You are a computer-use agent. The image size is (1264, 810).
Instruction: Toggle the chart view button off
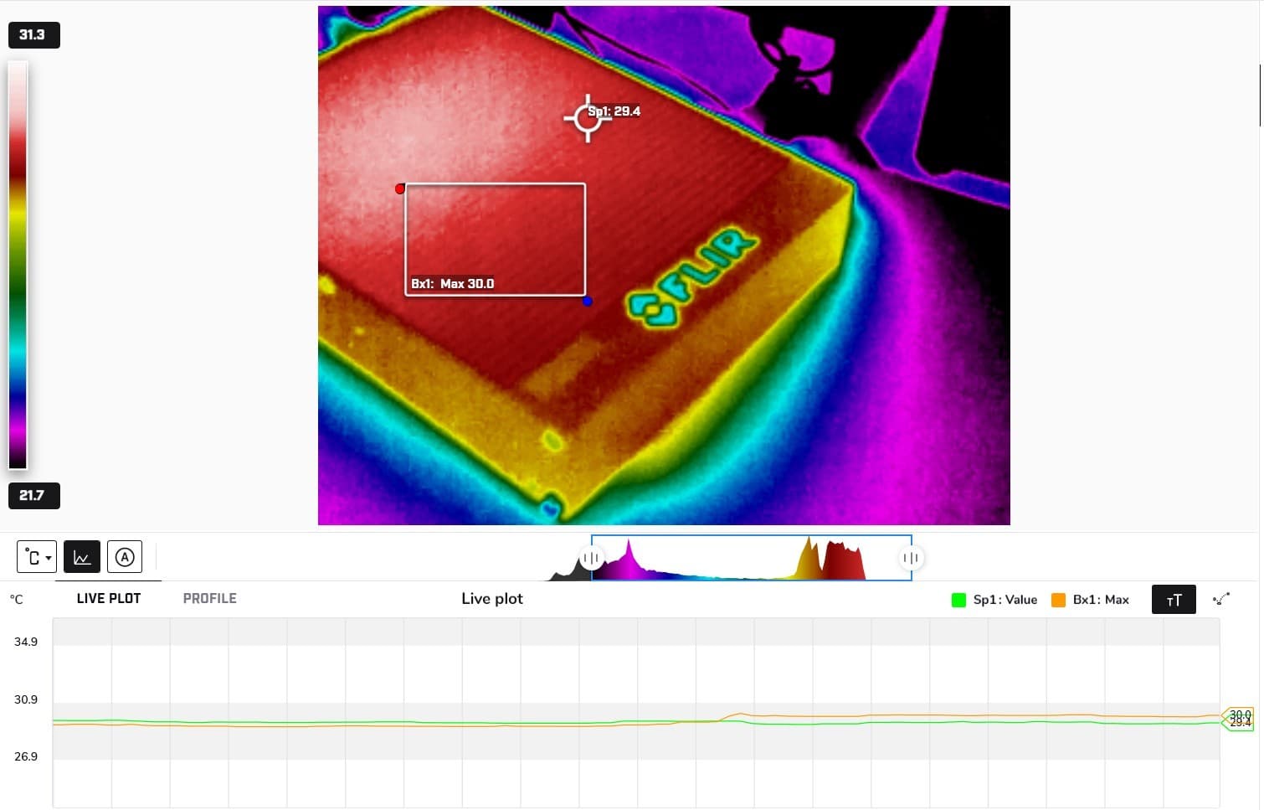click(x=81, y=556)
